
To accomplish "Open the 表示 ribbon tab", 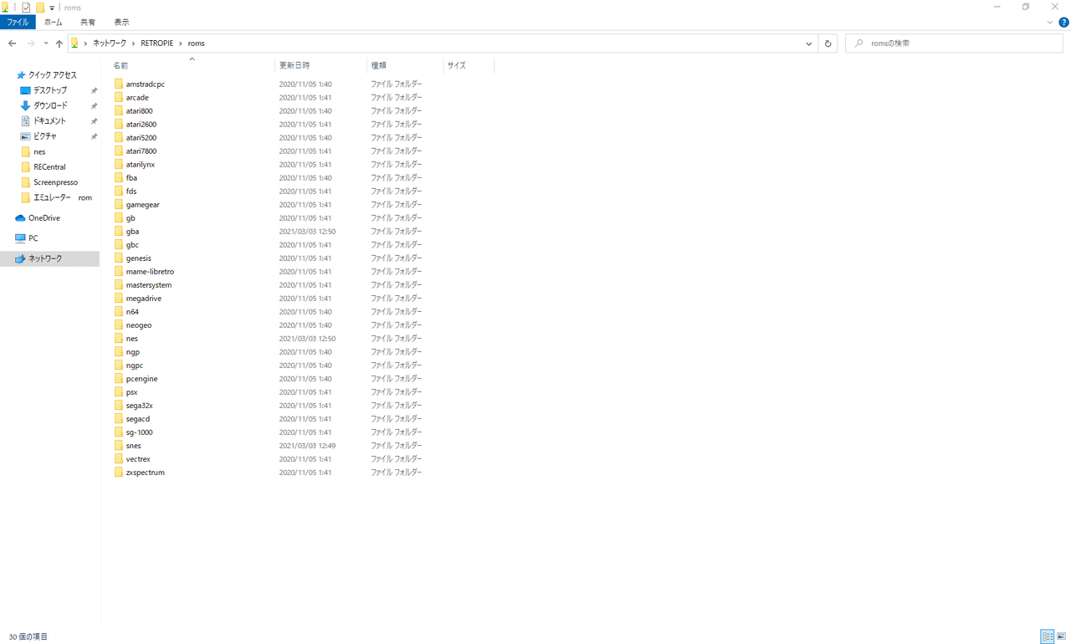I will (x=122, y=23).
